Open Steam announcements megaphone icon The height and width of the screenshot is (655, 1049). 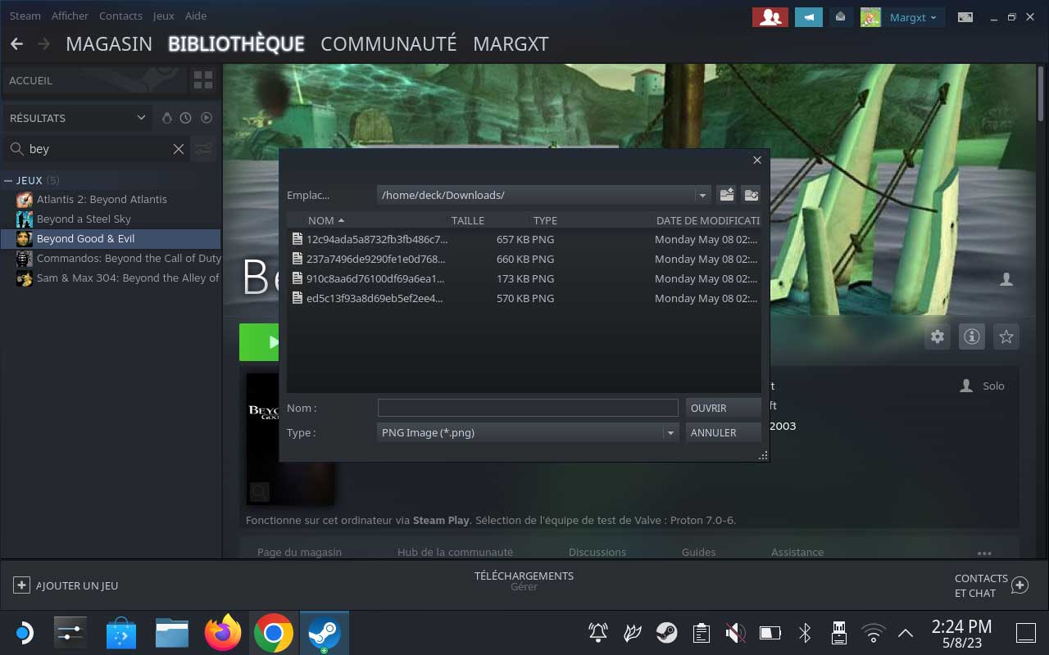pos(809,16)
